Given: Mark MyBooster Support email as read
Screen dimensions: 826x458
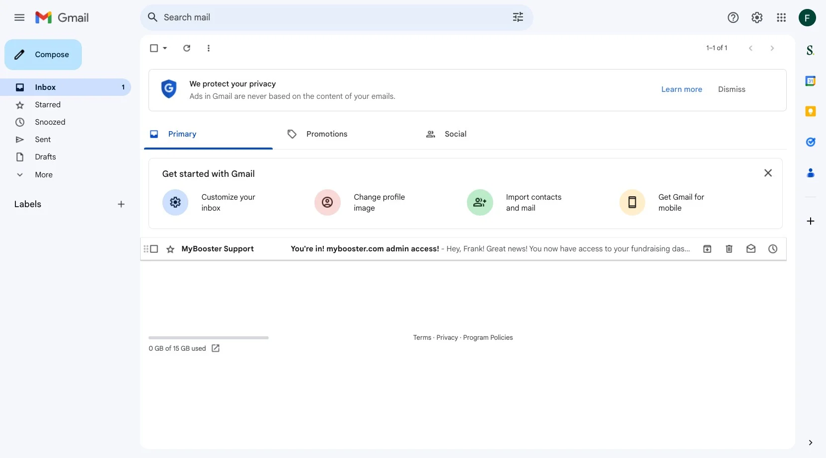Looking at the screenshot, I should point(751,249).
